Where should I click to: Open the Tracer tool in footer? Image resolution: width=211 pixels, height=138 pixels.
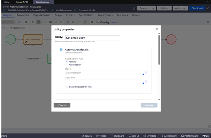(101, 136)
